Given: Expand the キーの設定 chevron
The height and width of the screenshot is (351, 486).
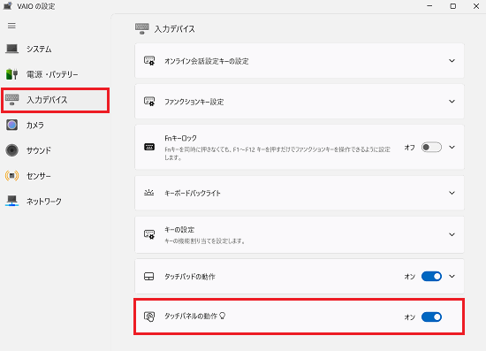Looking at the screenshot, I should pyautogui.click(x=452, y=234).
